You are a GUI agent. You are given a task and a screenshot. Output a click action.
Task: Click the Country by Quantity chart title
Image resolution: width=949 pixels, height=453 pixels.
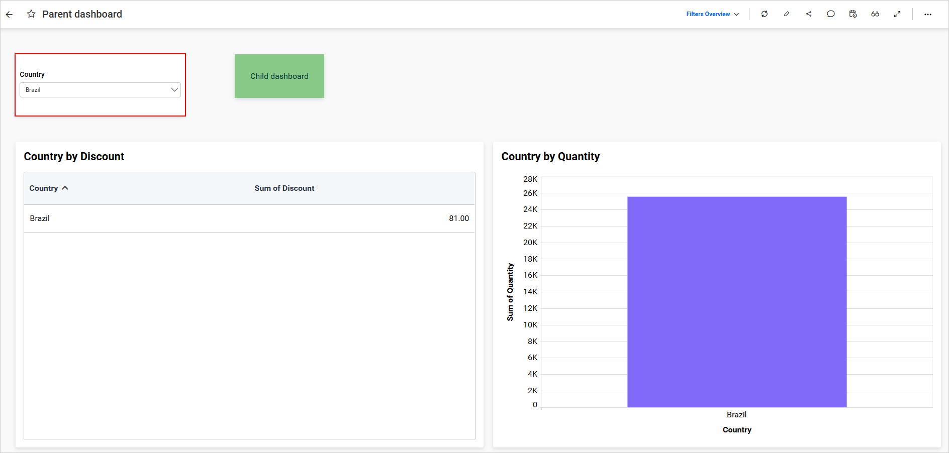point(550,156)
